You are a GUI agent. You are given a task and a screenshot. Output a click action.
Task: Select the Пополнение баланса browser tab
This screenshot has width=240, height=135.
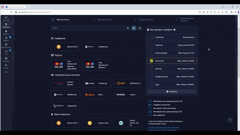tap(15, 7)
